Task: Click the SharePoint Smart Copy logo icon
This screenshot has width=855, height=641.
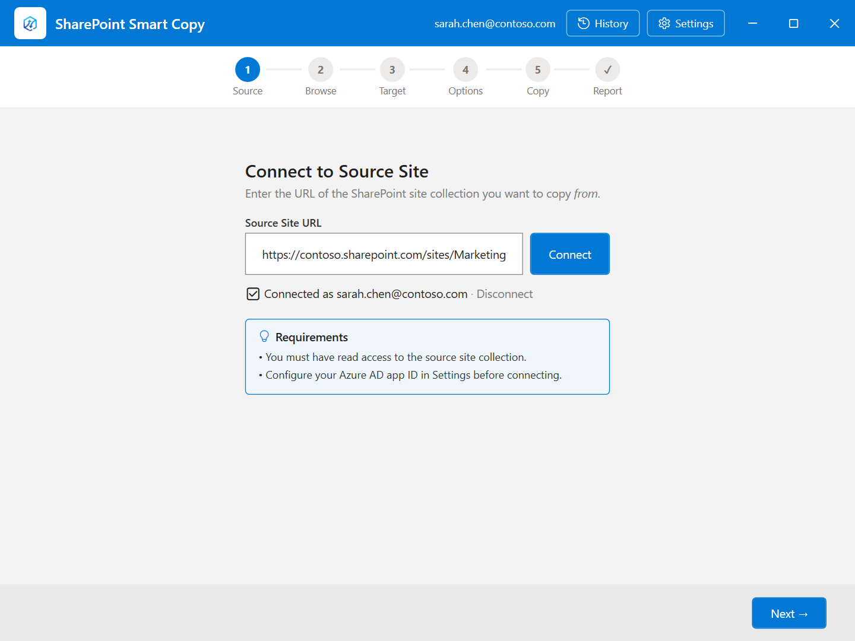Action: [30, 23]
